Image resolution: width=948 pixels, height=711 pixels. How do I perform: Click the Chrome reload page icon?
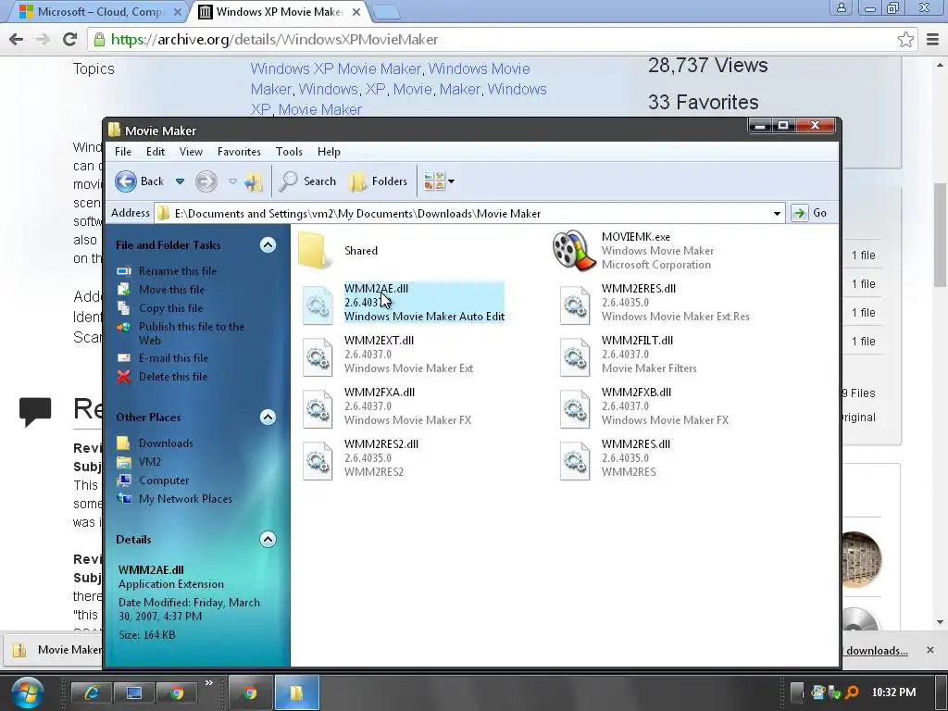pos(69,39)
